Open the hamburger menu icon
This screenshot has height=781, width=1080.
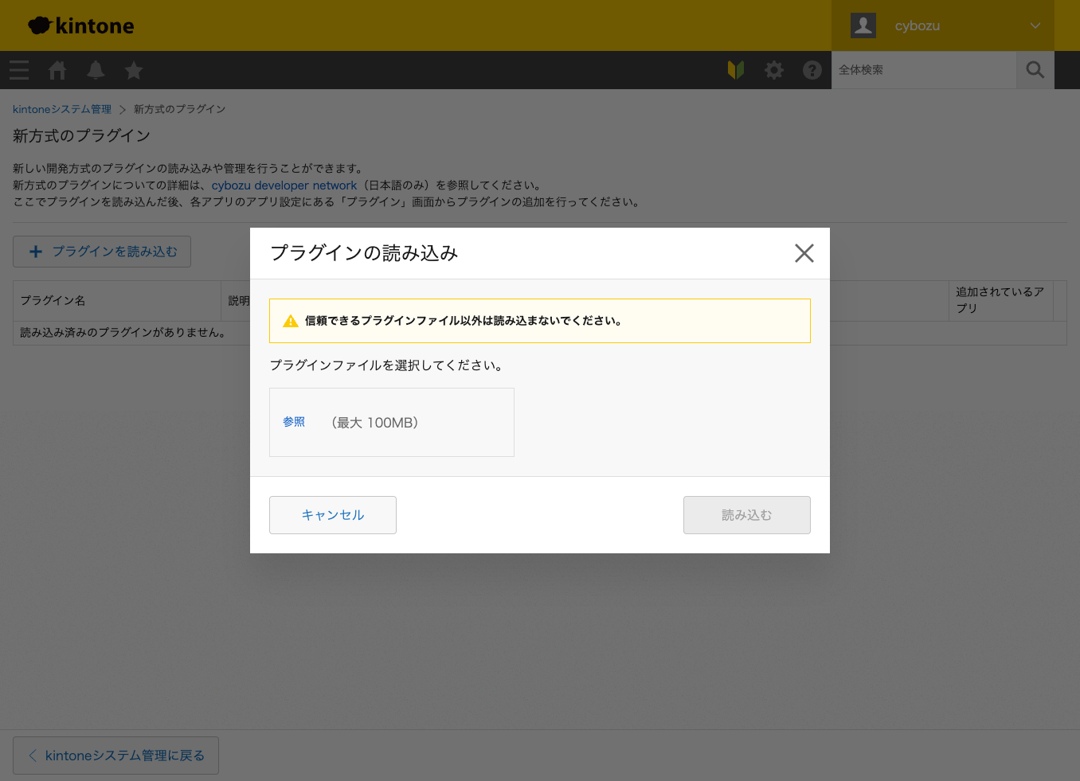click(19, 70)
